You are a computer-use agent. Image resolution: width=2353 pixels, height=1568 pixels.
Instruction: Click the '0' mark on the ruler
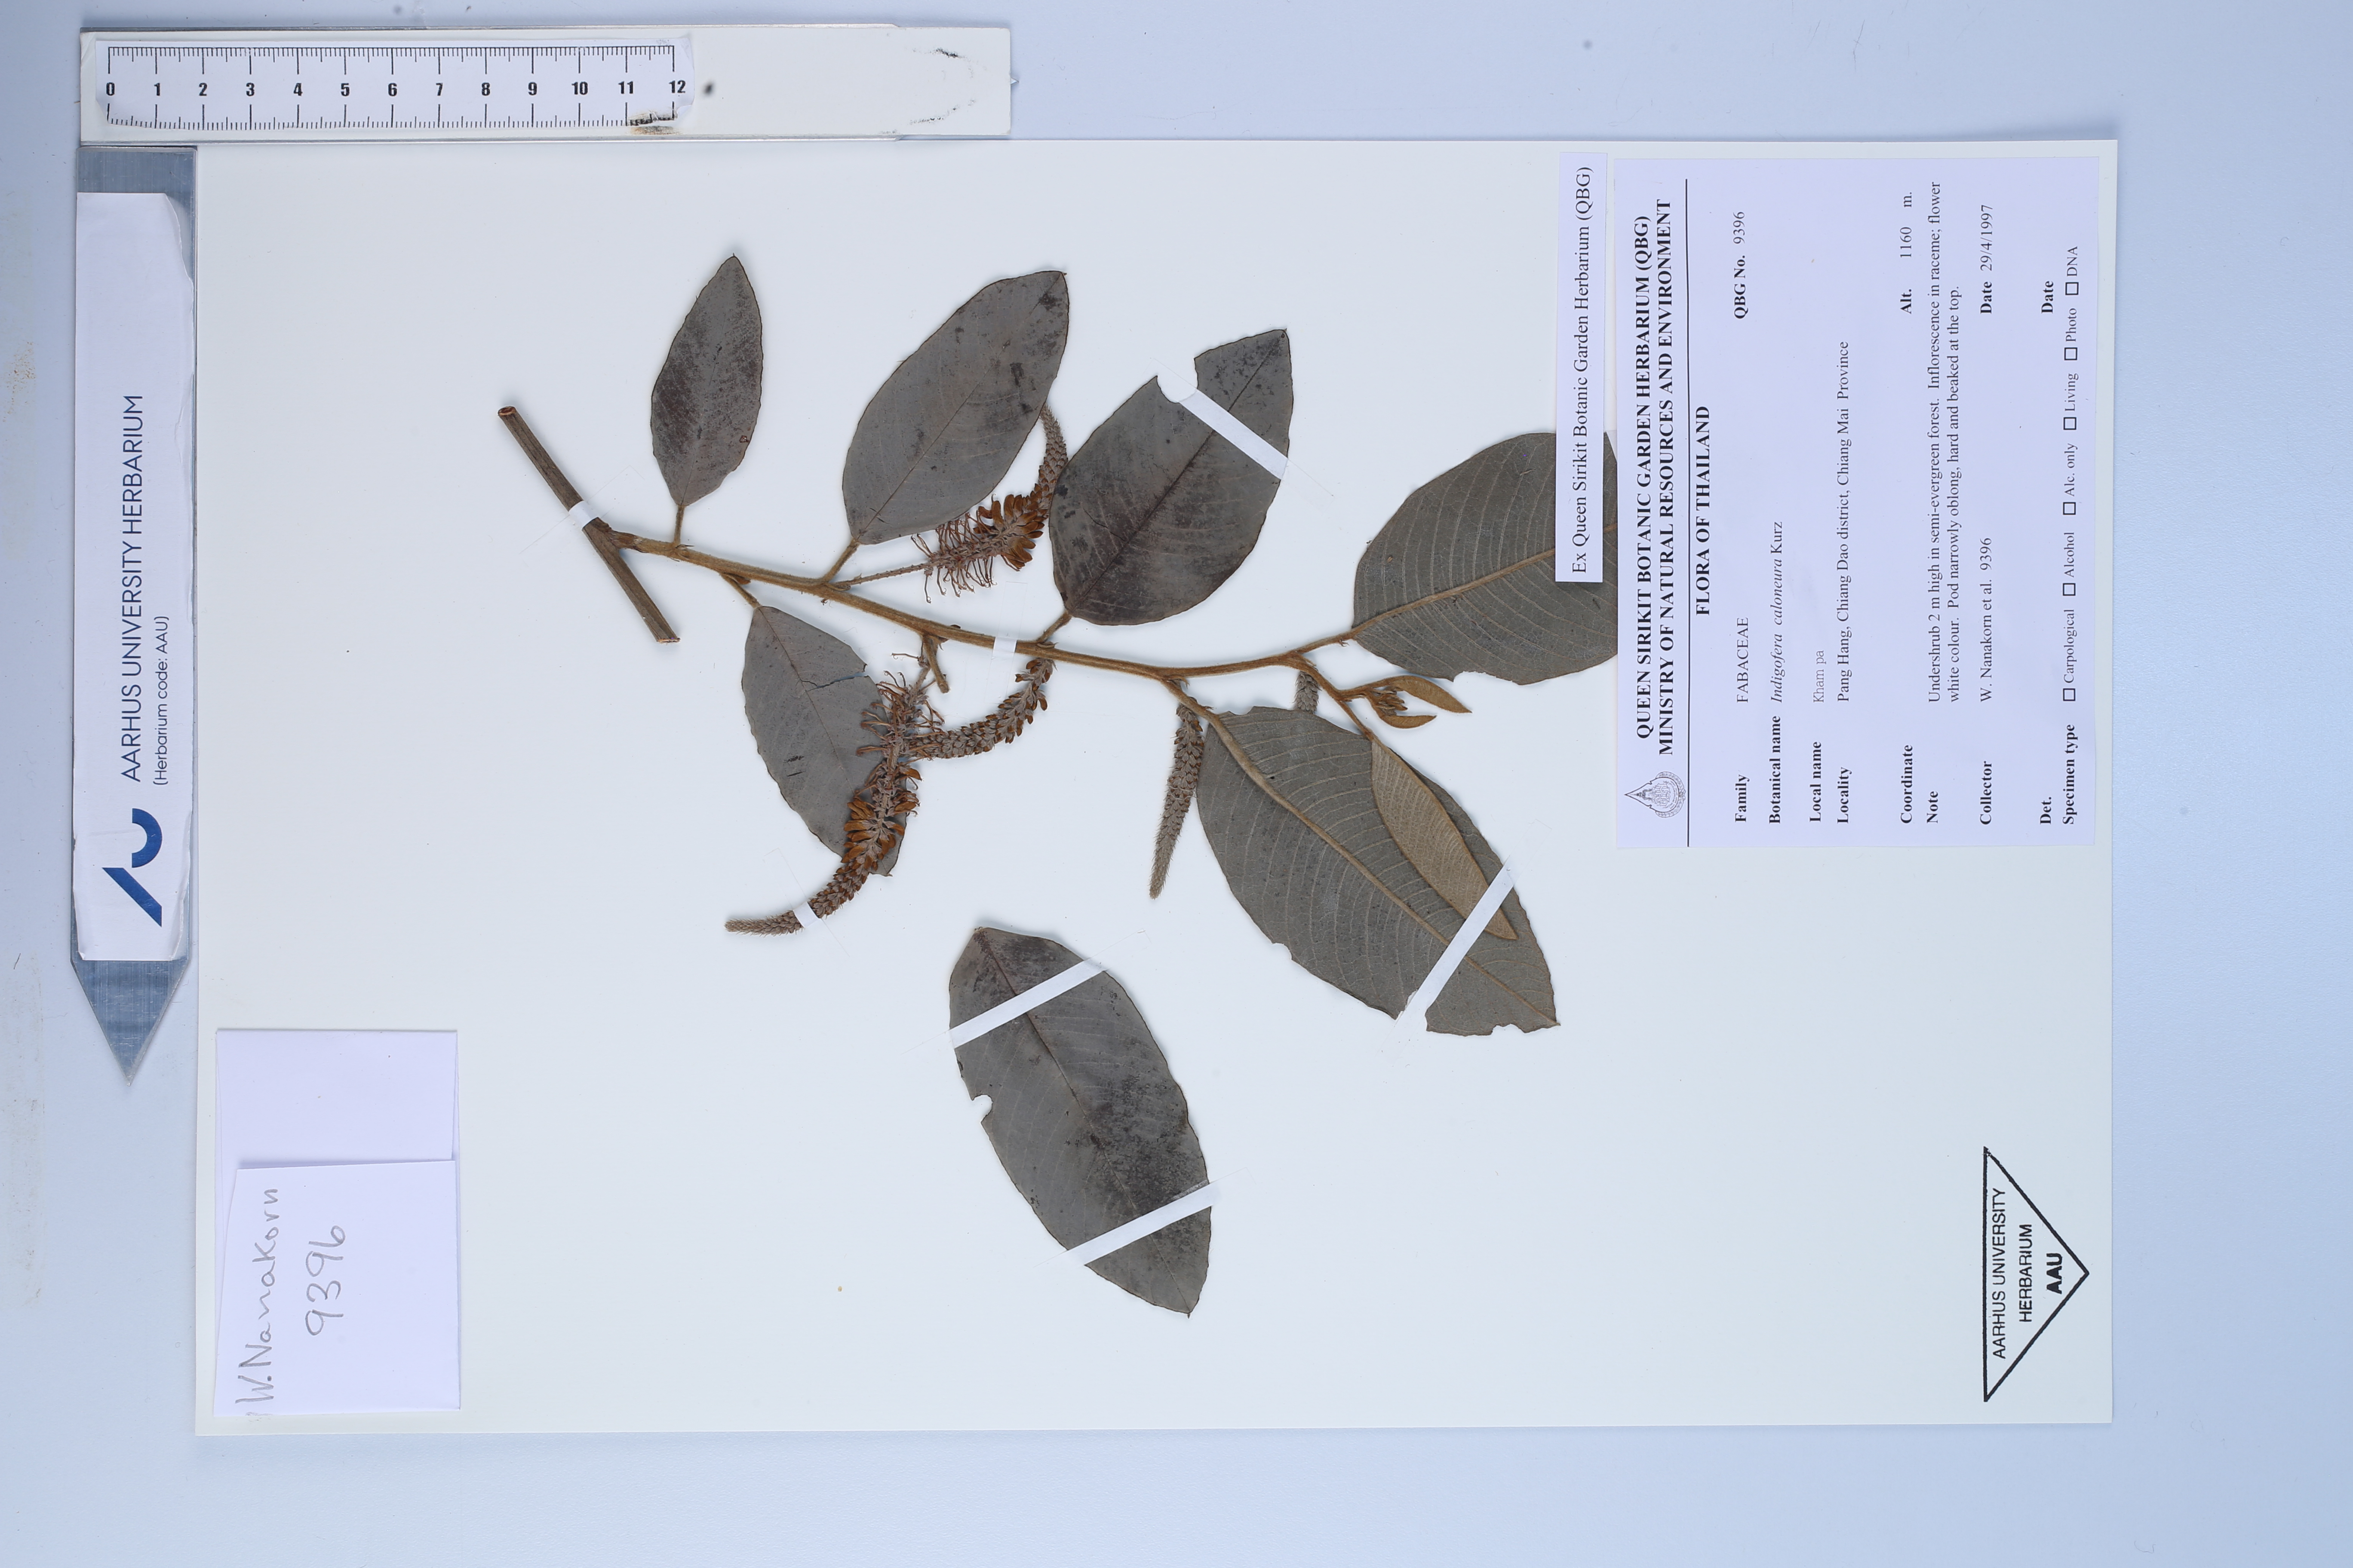[x=110, y=89]
